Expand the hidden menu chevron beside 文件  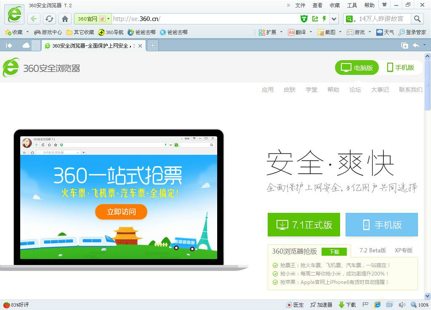click(288, 5)
